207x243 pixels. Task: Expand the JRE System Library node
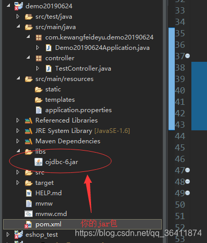click(x=18, y=131)
